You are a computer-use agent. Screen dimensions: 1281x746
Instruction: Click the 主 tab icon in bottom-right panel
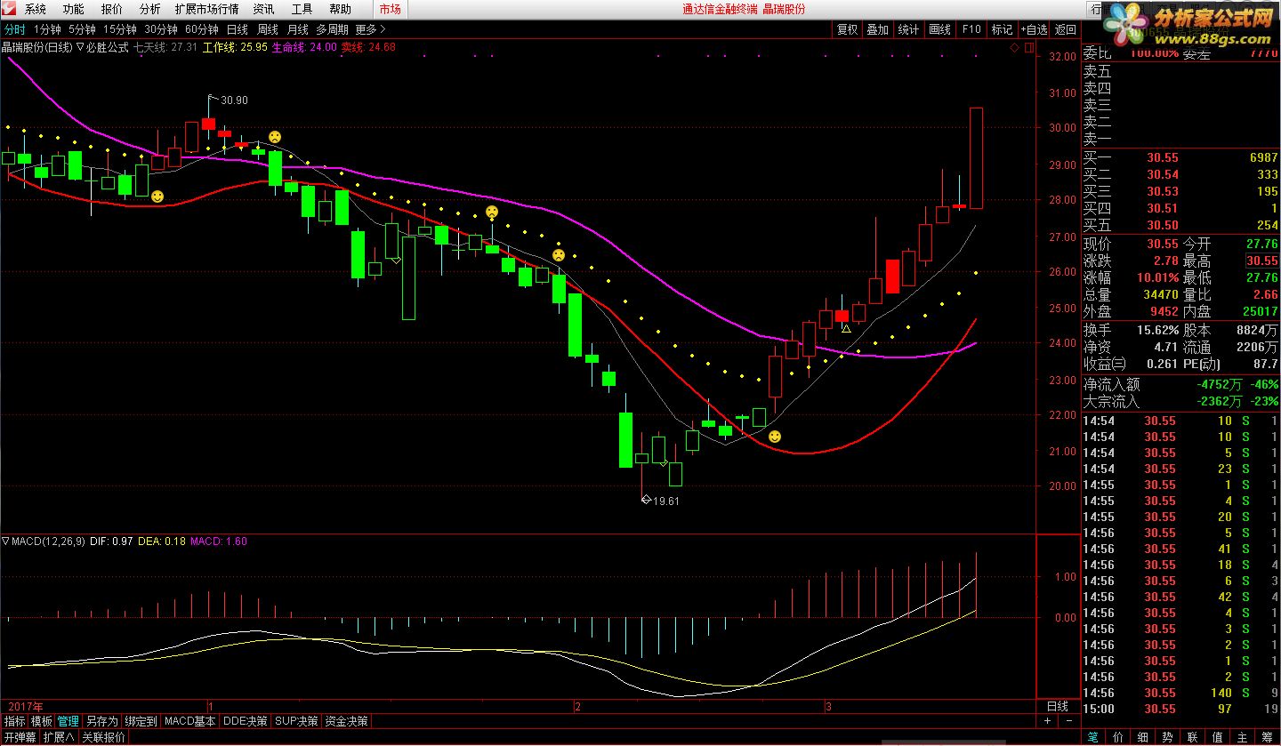pos(1242,737)
